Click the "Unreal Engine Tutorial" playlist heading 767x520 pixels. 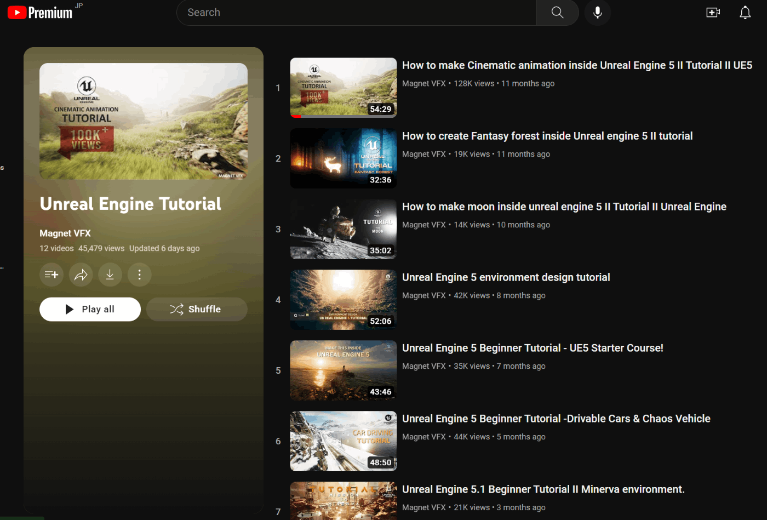130,204
